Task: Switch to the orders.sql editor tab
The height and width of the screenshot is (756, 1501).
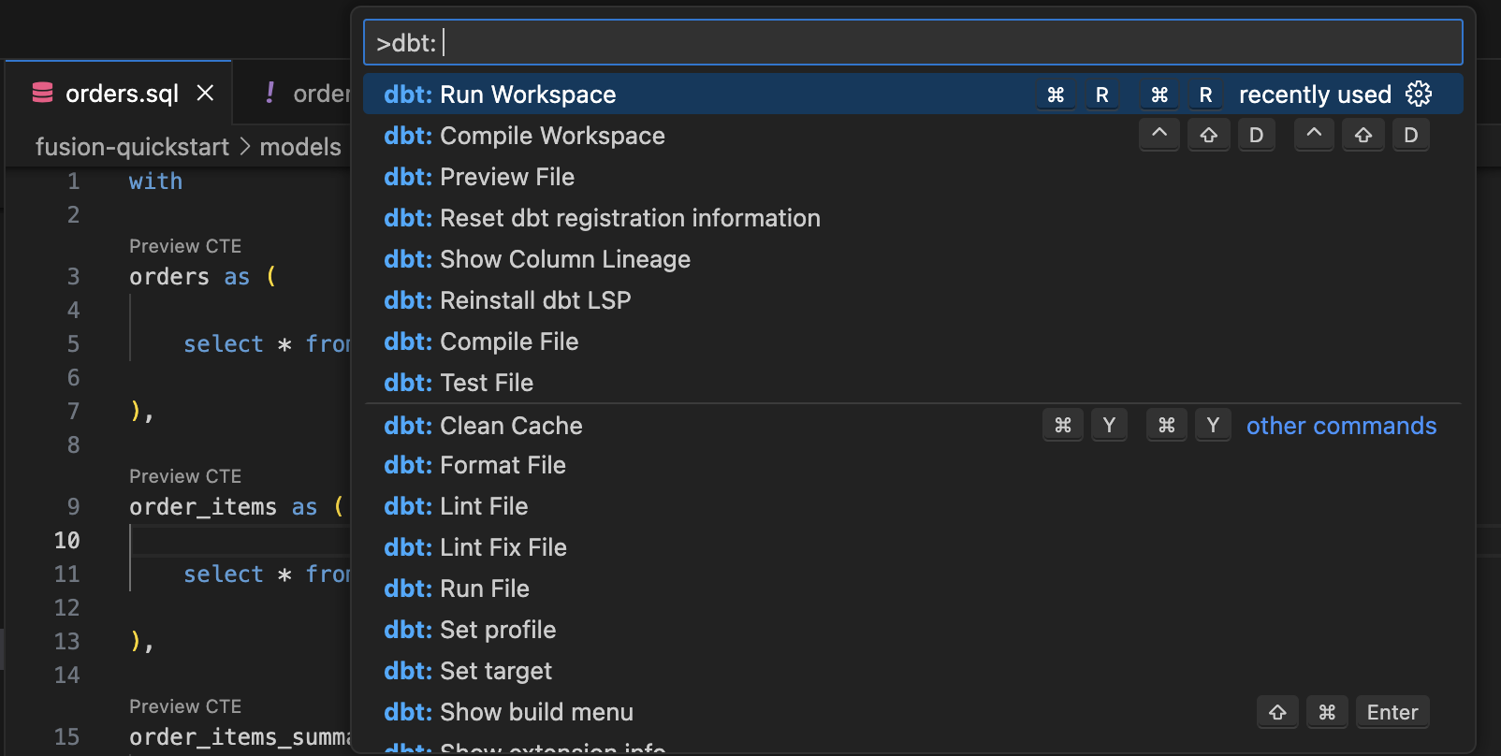Action: [122, 94]
